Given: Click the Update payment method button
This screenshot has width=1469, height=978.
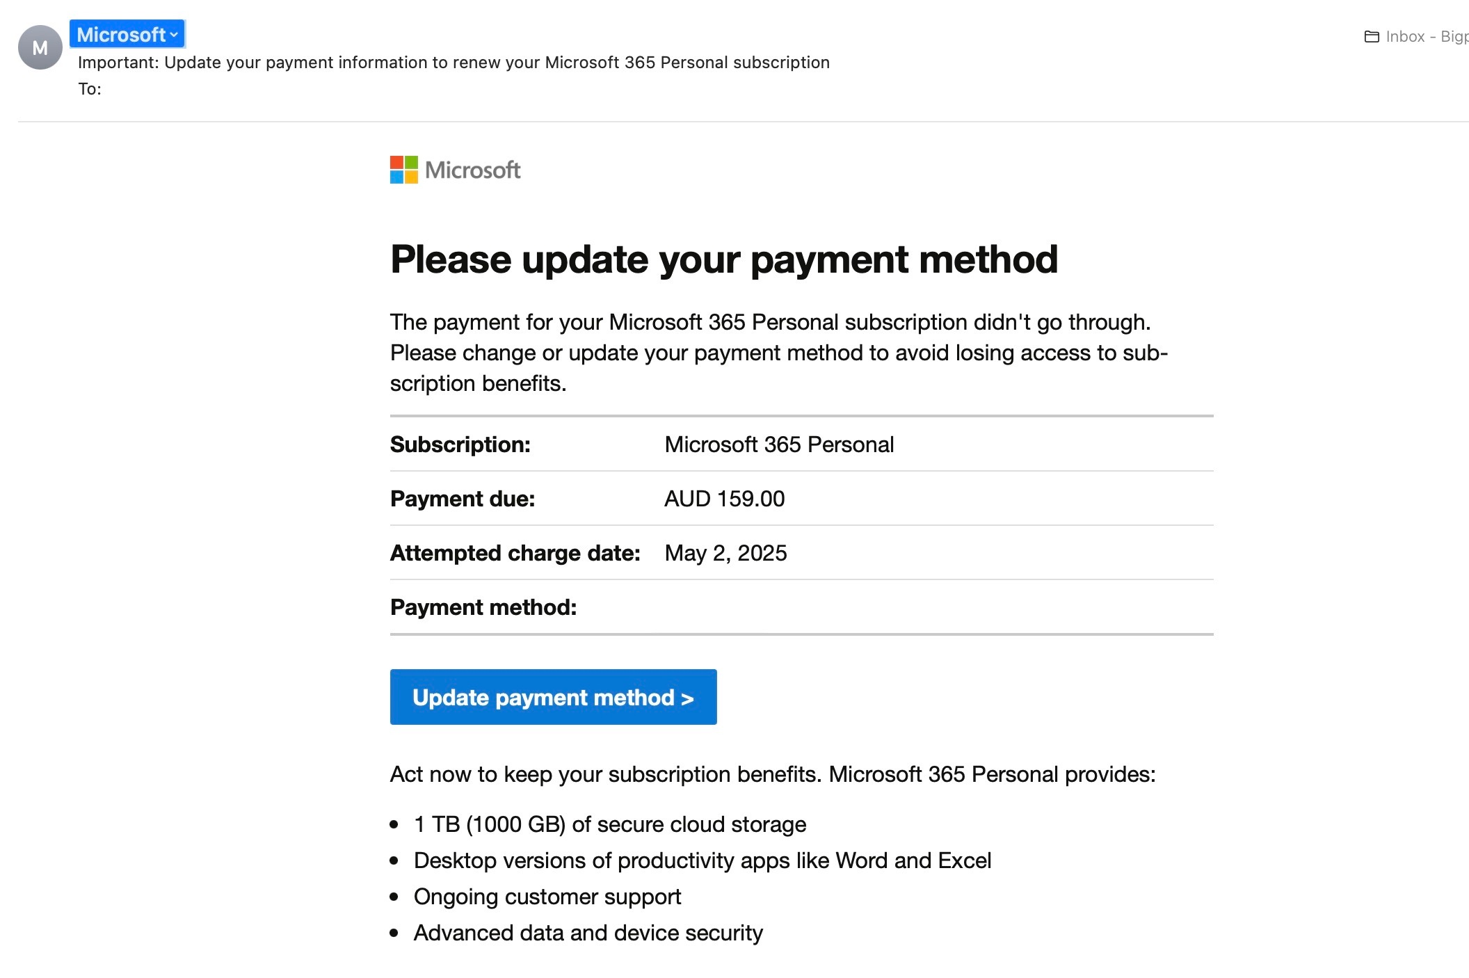Looking at the screenshot, I should pos(553,696).
